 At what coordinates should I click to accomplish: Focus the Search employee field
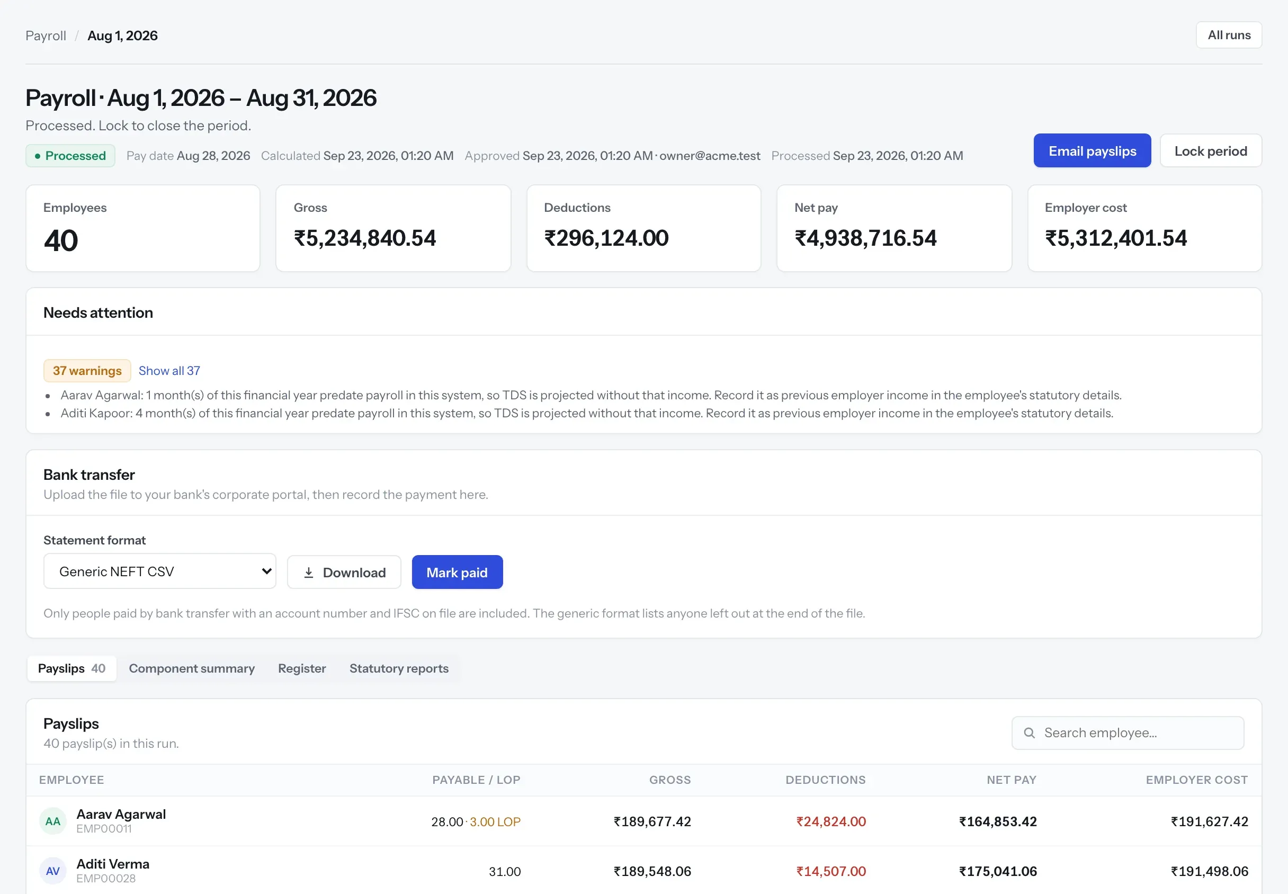[x=1128, y=732]
